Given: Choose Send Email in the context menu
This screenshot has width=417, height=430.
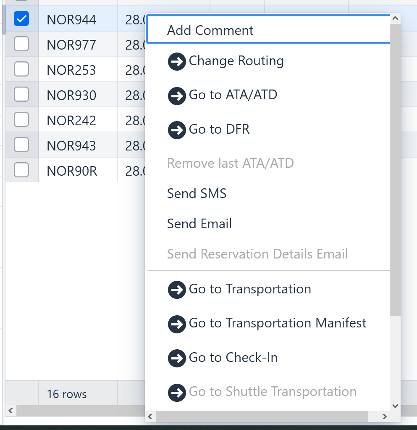Looking at the screenshot, I should [x=199, y=224].
